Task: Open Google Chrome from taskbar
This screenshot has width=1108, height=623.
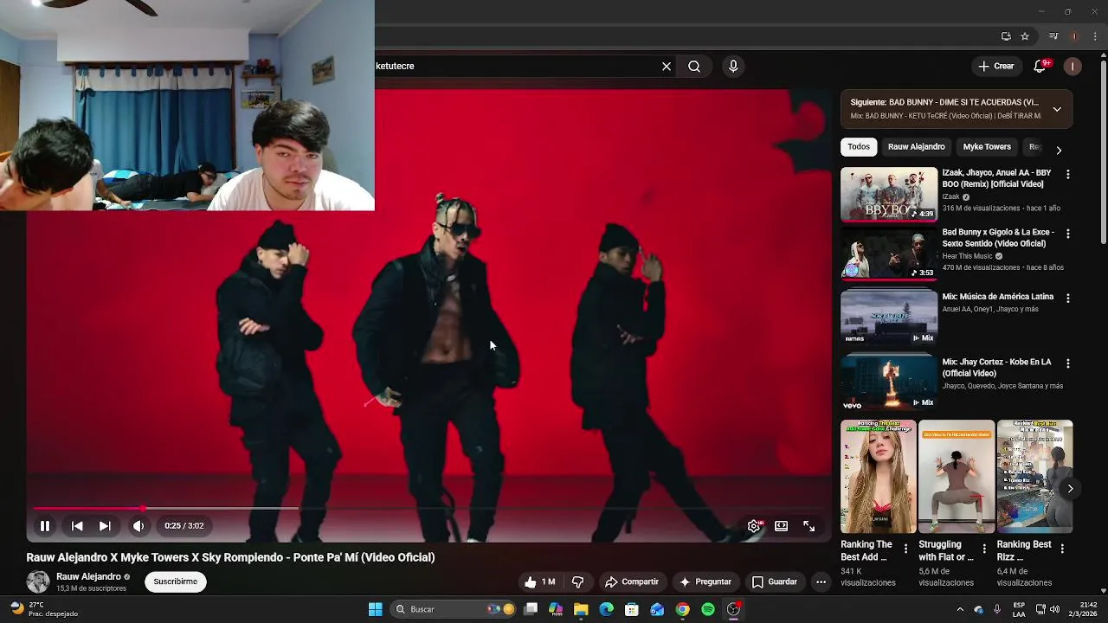Action: pyautogui.click(x=683, y=609)
